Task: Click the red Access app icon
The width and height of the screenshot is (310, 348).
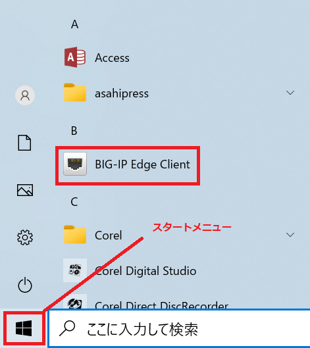Action: (75, 57)
